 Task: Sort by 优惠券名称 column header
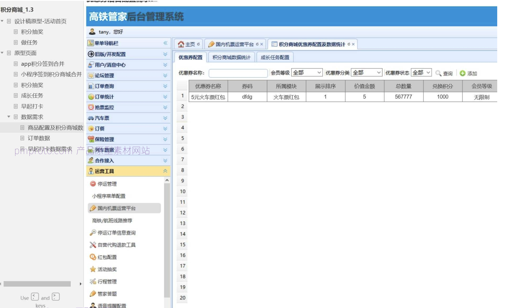coord(208,86)
